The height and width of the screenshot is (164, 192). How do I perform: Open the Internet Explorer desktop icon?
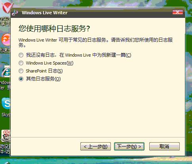click(x=6, y=71)
